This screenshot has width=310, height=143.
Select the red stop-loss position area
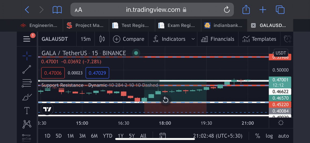coord(175,108)
